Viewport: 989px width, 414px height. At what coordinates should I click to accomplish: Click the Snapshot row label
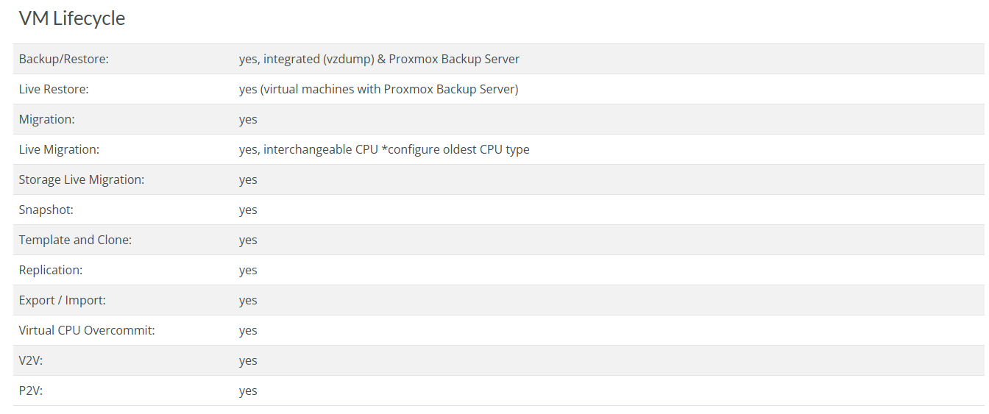point(46,210)
